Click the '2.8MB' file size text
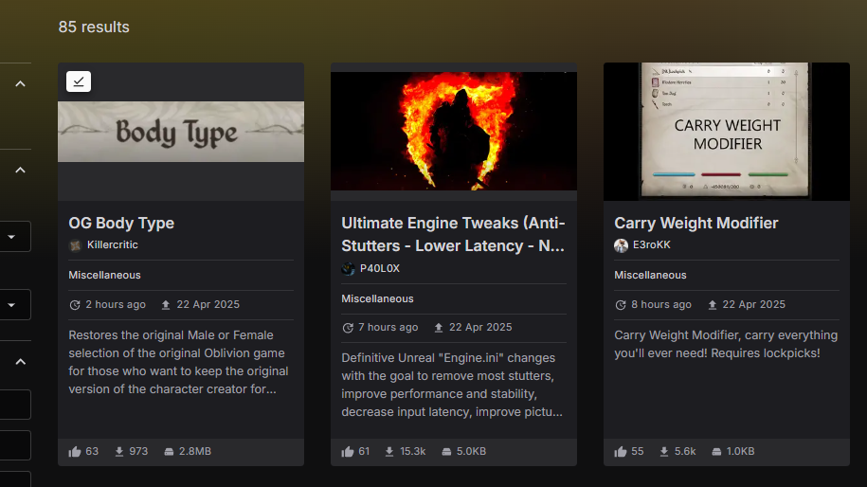This screenshot has width=867, height=487. (194, 452)
